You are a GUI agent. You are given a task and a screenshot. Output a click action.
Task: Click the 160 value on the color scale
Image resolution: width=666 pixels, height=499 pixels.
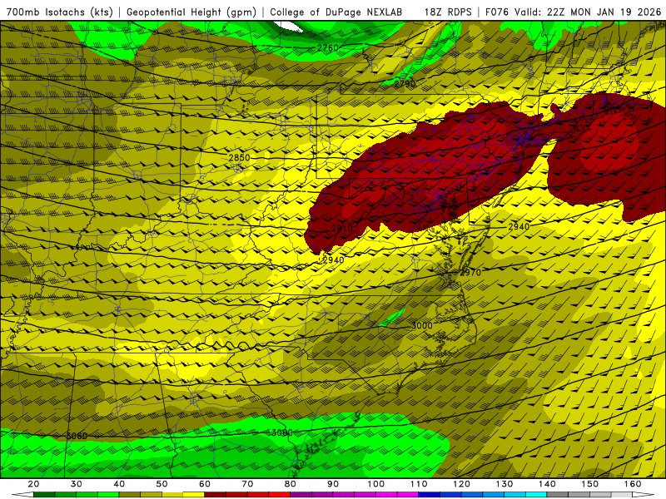click(633, 484)
